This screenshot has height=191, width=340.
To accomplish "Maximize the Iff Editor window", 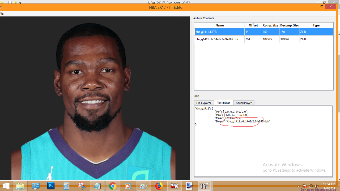I will [x=322, y=6].
